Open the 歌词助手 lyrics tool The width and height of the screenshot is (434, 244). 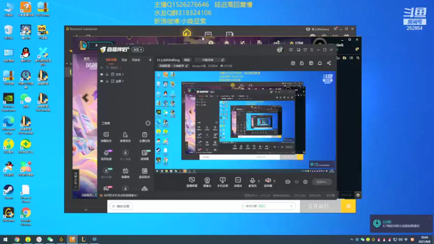point(144,173)
